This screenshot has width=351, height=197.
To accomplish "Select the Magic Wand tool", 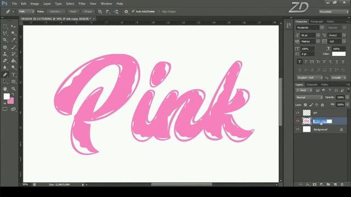I will click(13, 33).
